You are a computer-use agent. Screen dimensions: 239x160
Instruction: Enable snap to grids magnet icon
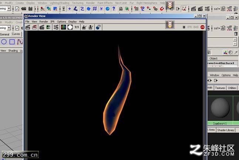(136, 9)
